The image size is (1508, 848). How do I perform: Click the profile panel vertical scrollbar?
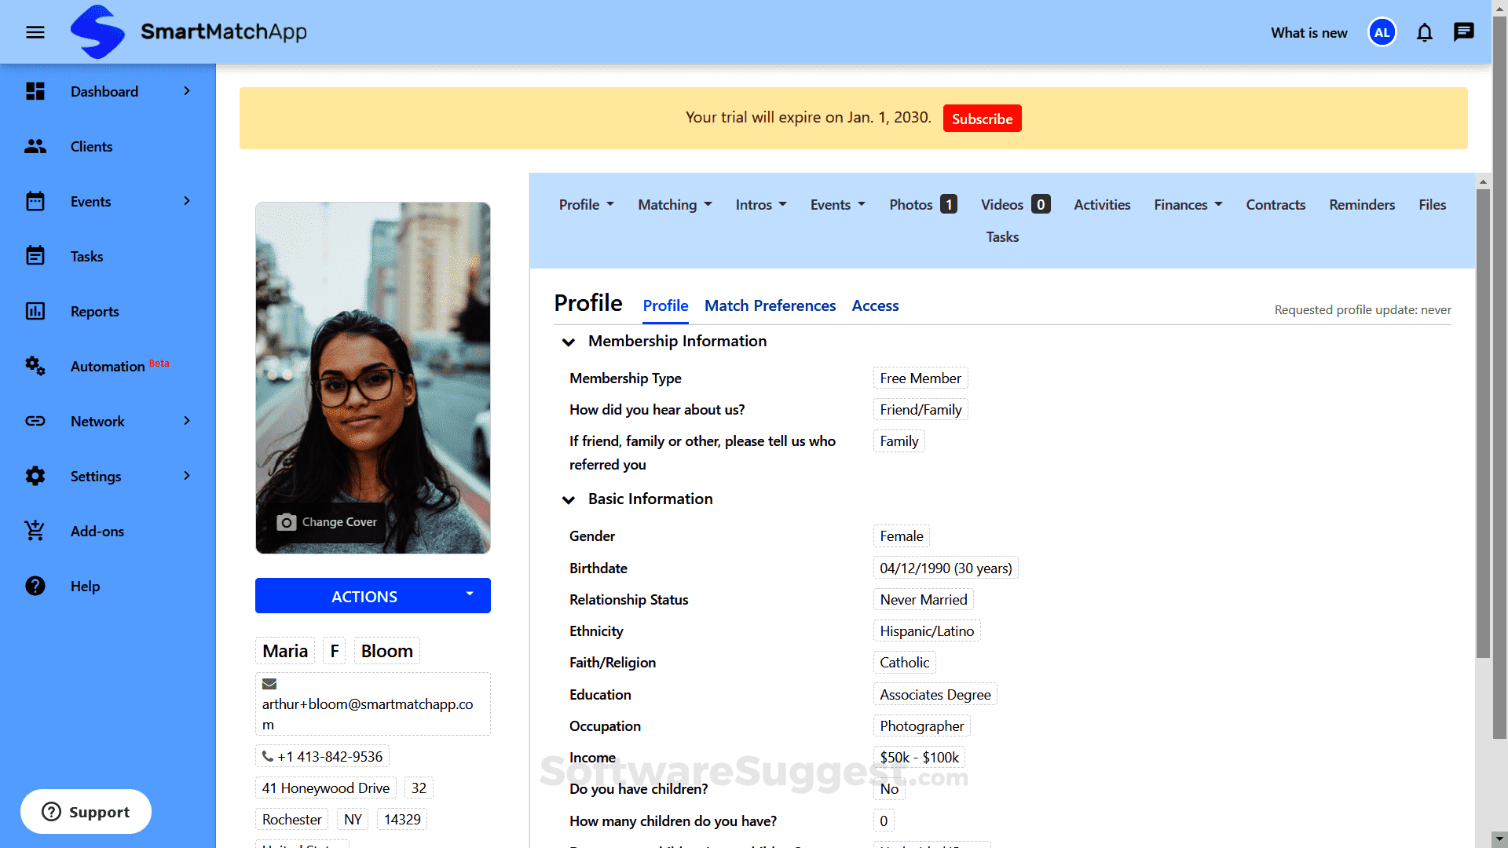coord(1482,424)
